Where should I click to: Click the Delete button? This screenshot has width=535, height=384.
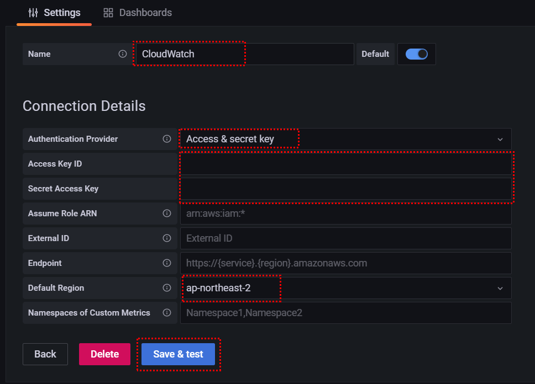105,354
